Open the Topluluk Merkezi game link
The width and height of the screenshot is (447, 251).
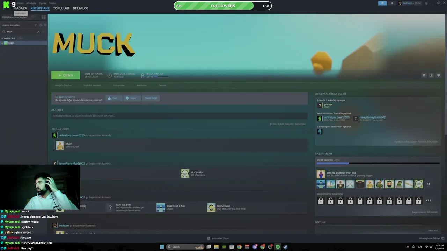click(x=92, y=85)
